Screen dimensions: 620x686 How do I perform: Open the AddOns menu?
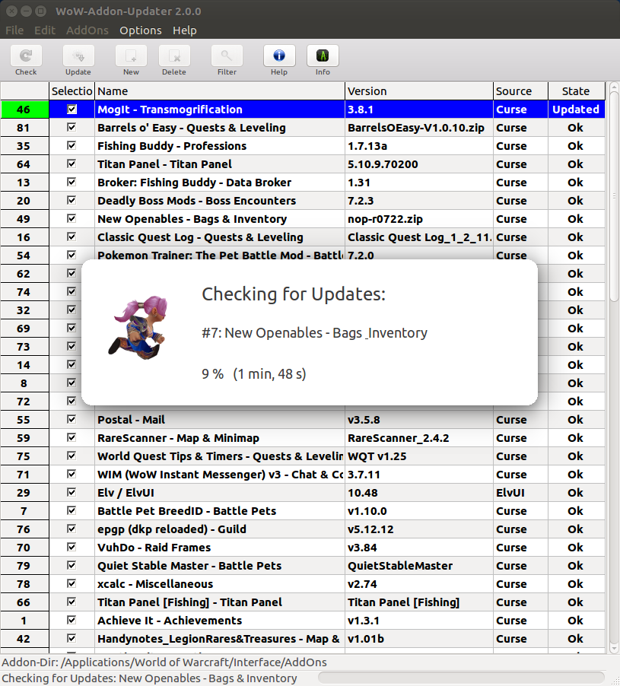(x=87, y=30)
